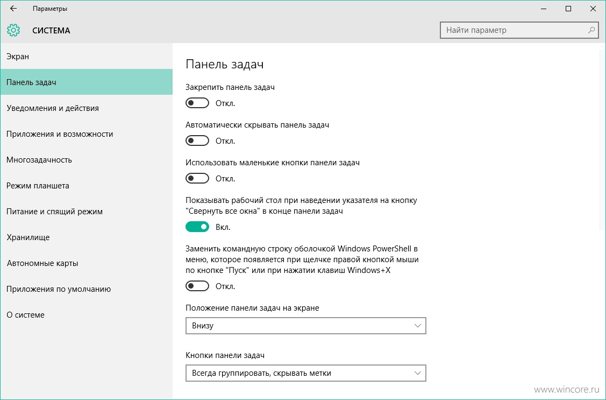Open Режим планшета section
Screen dimensions: 606x400
87,186
